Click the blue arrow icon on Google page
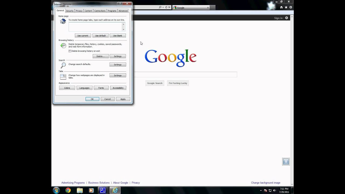This screenshot has height=194, width=345. [286, 162]
